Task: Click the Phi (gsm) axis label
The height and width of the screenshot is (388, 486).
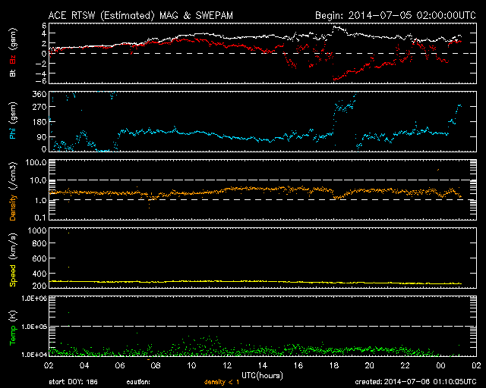Action: (x=14, y=121)
